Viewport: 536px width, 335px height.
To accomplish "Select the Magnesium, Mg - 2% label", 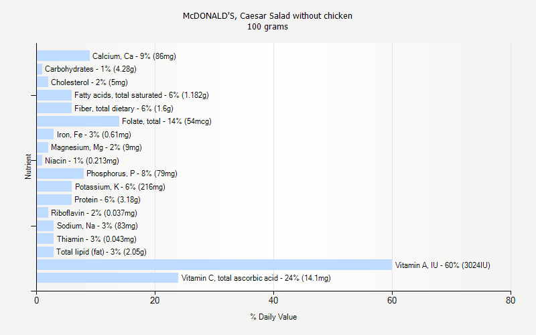I will pos(96,147).
